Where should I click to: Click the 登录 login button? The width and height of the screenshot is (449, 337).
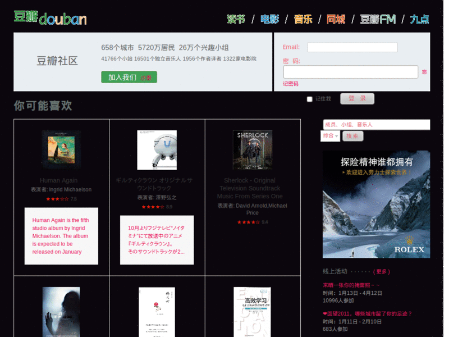[x=357, y=99]
